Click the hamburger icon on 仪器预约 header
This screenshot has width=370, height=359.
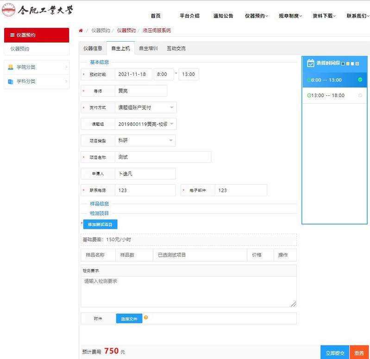point(12,35)
